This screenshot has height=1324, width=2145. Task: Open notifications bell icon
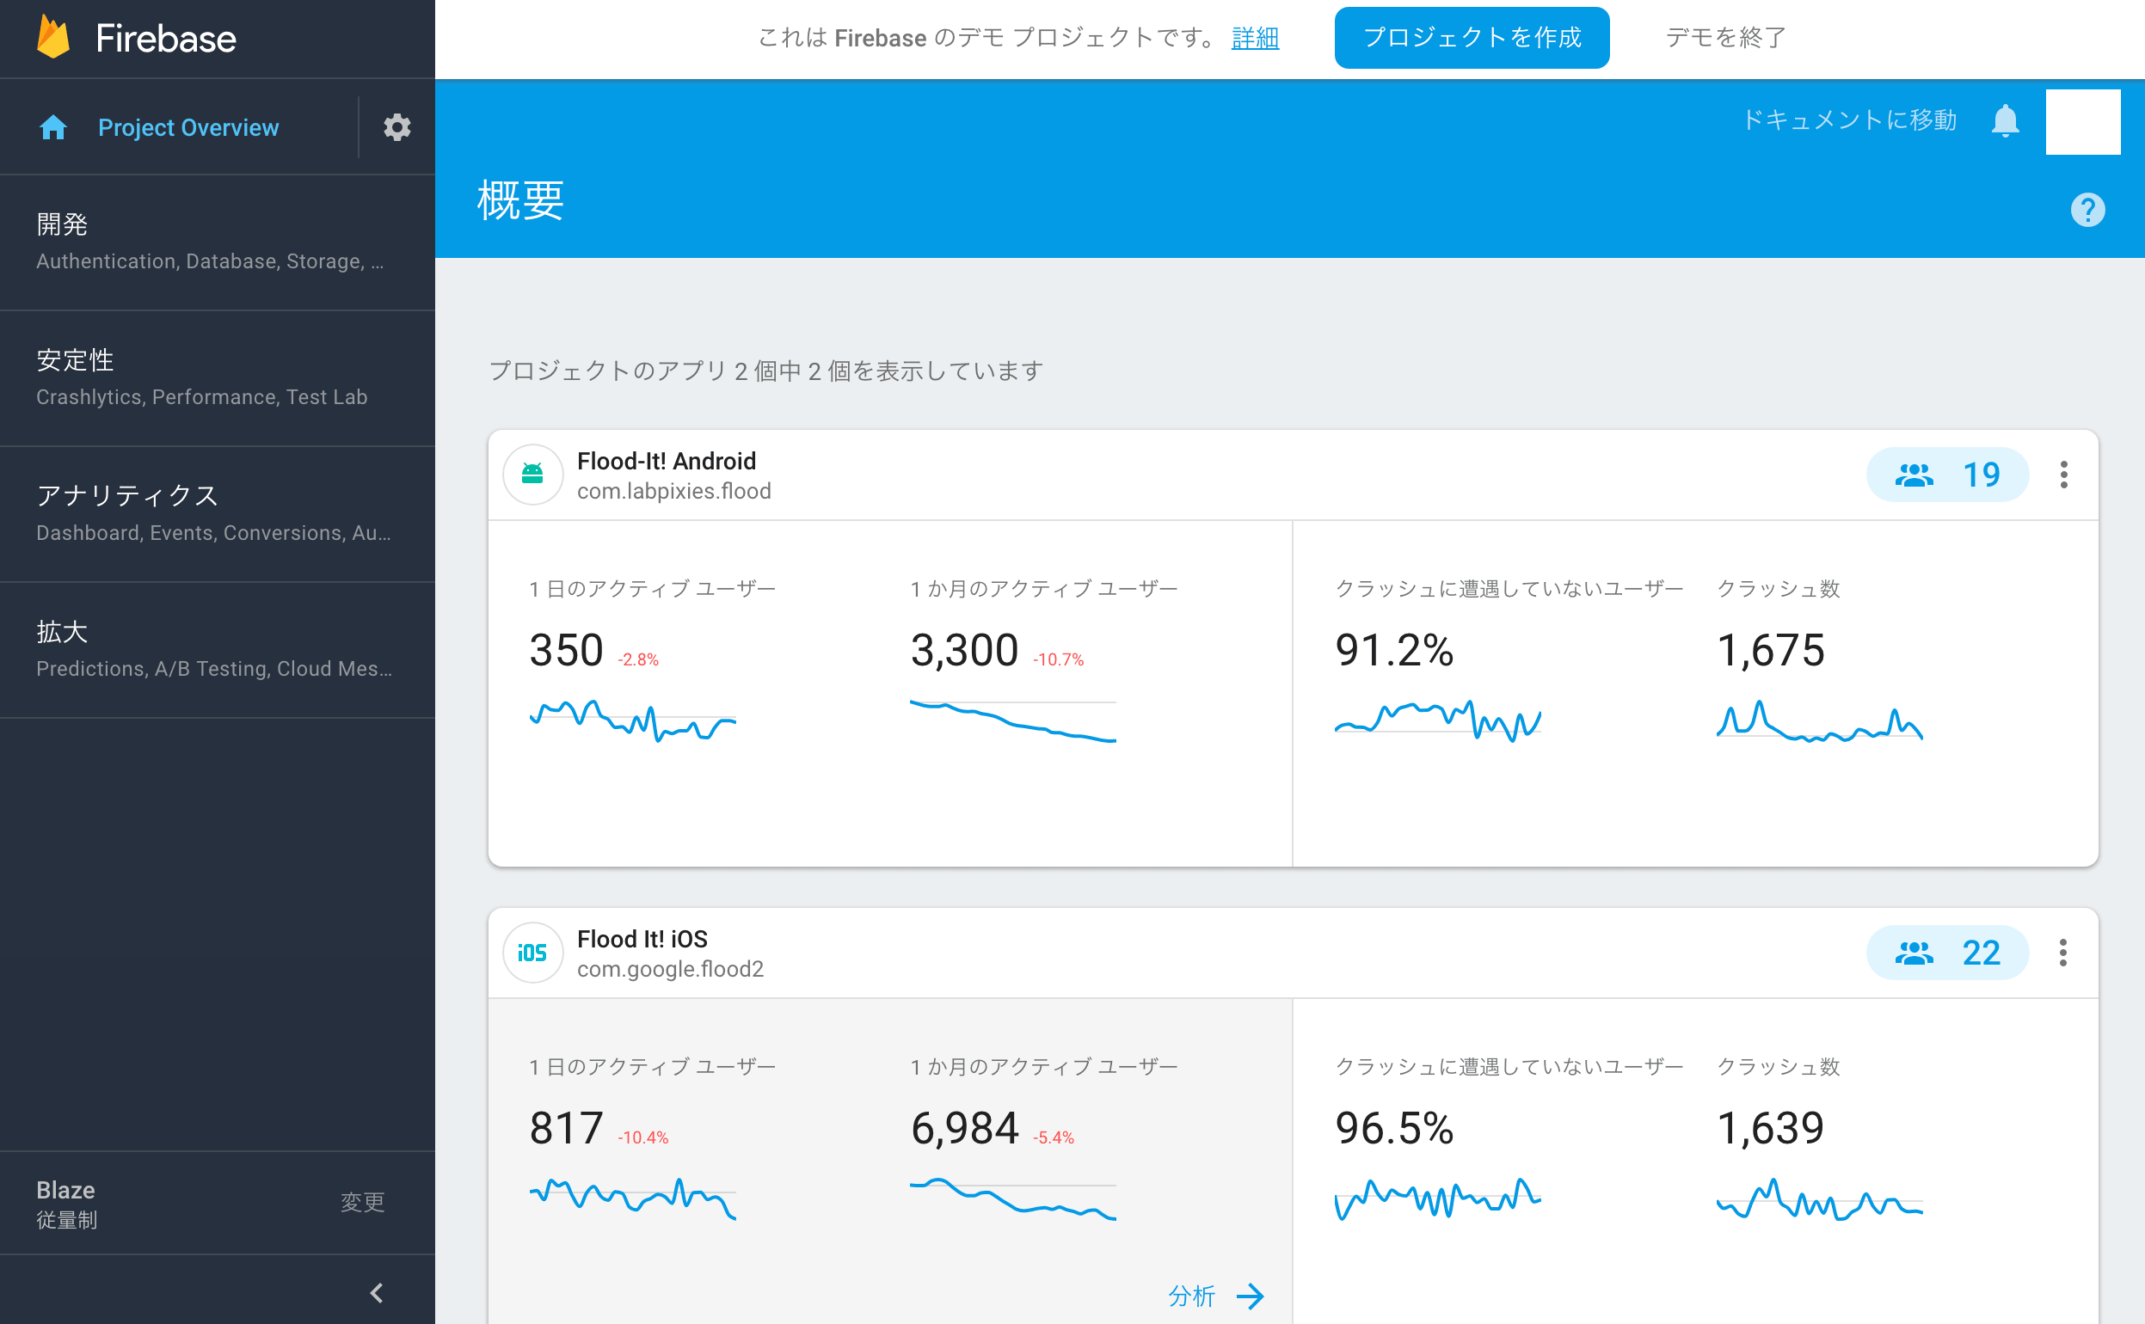pos(2005,121)
